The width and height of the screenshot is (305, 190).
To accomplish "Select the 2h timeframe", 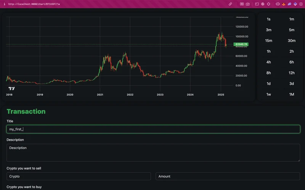I will coord(292,51).
